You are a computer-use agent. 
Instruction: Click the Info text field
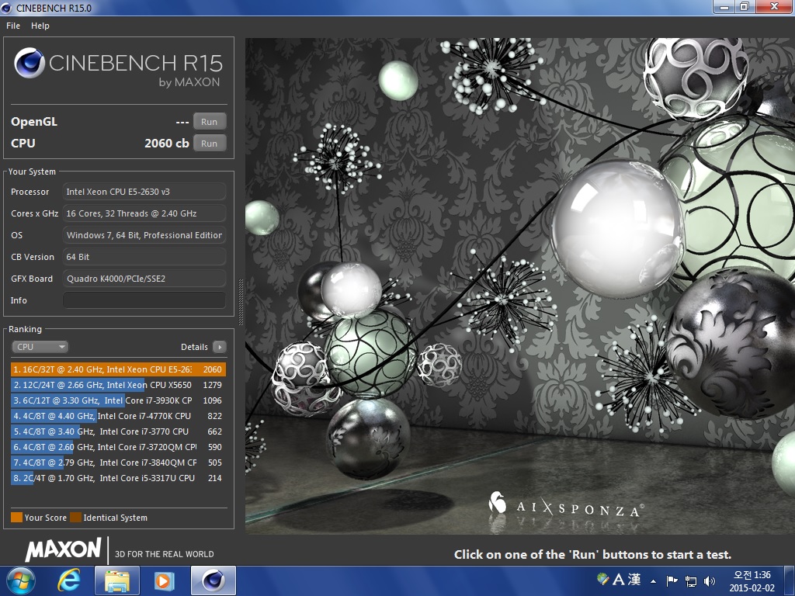tap(144, 300)
